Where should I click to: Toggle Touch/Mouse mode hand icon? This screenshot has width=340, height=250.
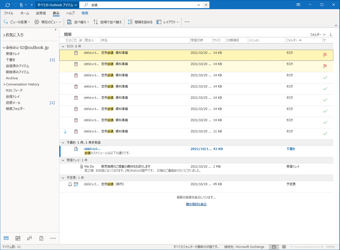coord(21,5)
